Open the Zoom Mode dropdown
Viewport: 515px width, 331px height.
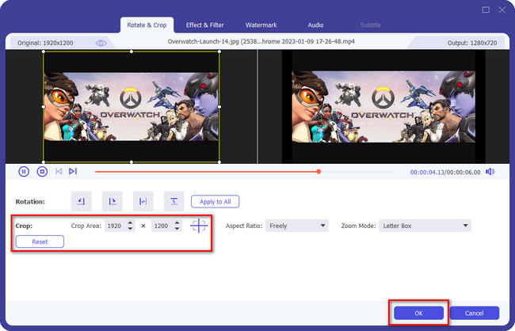click(x=425, y=226)
